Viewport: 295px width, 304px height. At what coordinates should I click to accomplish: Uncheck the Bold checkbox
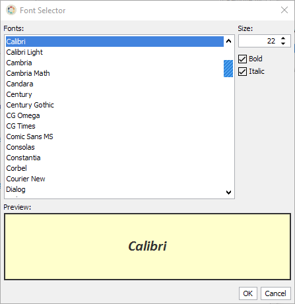[242, 59]
